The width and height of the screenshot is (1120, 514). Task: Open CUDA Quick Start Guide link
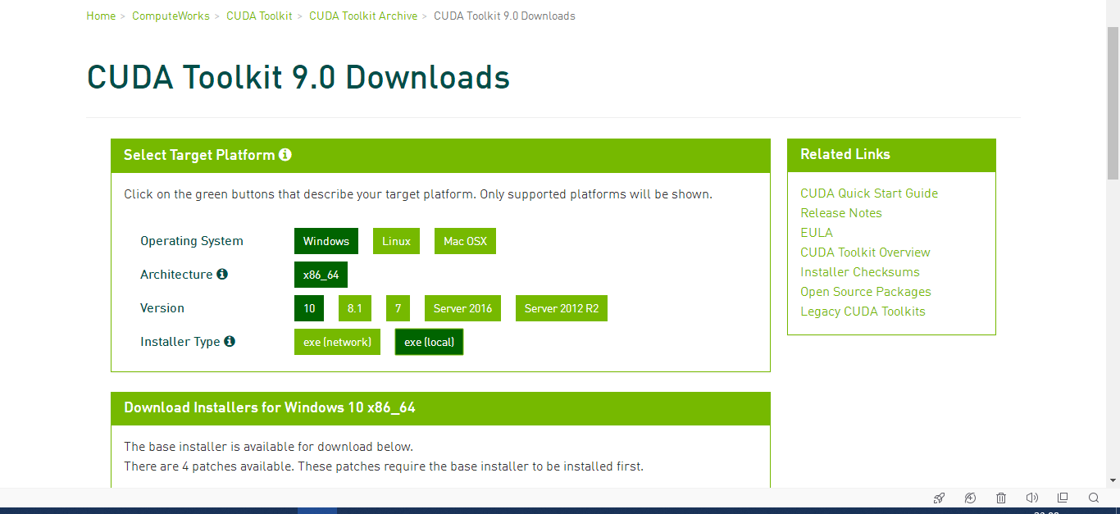tap(869, 193)
